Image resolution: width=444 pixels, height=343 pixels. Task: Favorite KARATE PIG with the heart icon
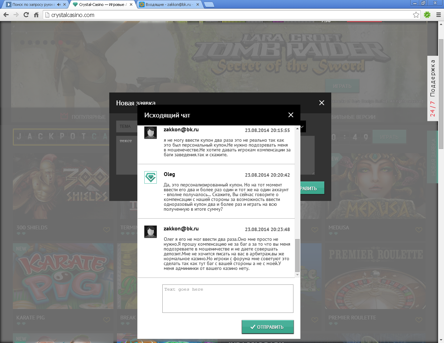[106, 320]
